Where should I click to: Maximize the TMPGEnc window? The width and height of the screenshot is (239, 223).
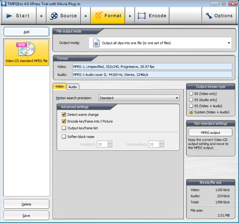pos(224,4)
